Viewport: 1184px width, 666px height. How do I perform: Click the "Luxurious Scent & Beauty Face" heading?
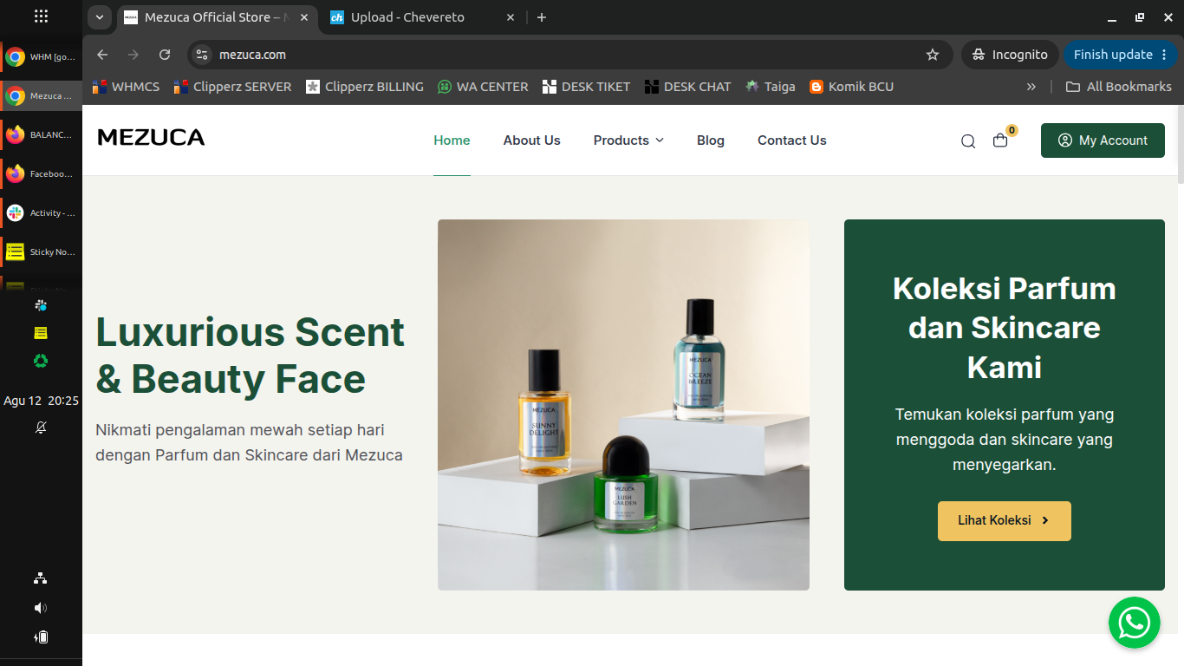250,356
